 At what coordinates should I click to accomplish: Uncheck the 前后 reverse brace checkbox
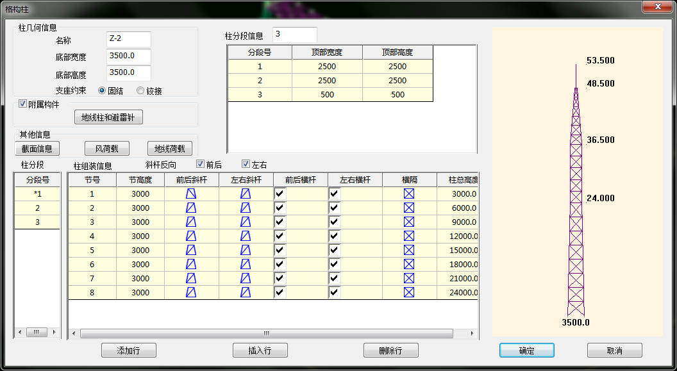click(x=201, y=165)
